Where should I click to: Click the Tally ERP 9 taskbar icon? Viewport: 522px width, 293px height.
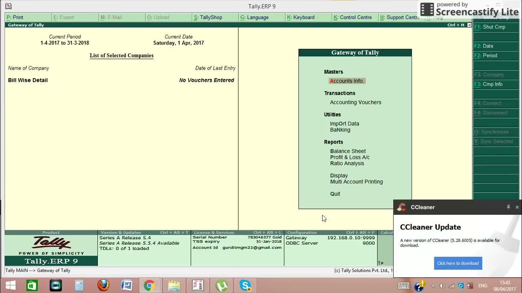coord(198,286)
